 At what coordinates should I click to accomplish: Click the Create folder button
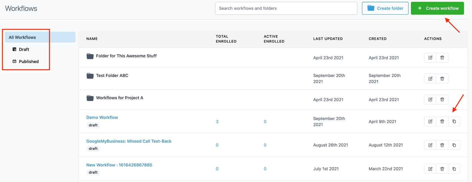coord(385,8)
